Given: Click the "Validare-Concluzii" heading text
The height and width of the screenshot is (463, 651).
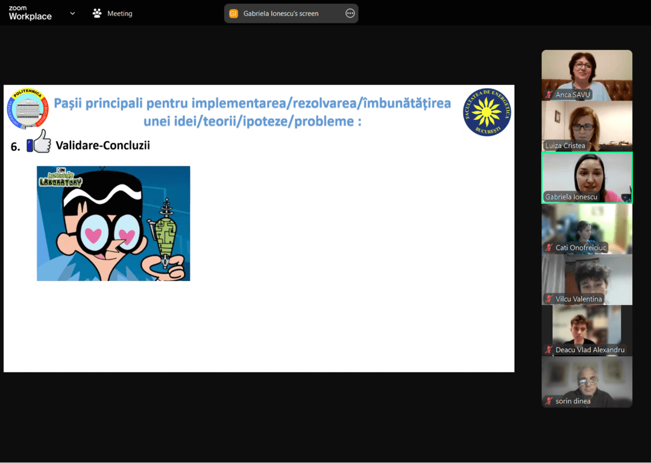Looking at the screenshot, I should pyautogui.click(x=102, y=145).
